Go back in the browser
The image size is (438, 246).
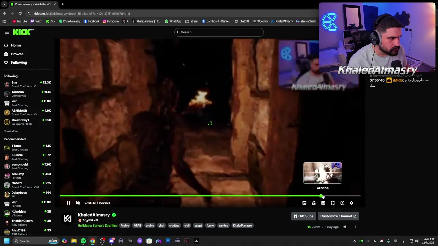tap(4, 13)
